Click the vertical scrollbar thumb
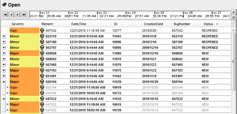This screenshot has width=237, height=114. pos(233,61)
